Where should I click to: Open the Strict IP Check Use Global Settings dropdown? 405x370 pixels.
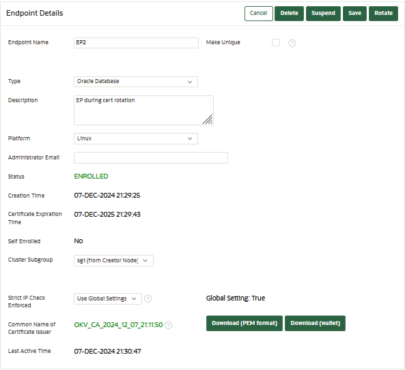pyautogui.click(x=108, y=298)
